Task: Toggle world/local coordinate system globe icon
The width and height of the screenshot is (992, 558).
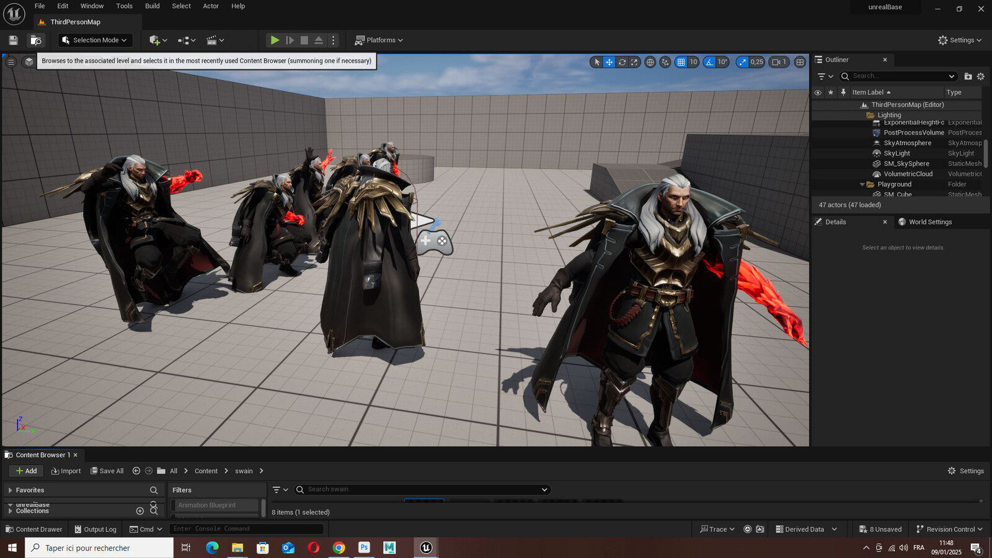Action: (x=650, y=62)
